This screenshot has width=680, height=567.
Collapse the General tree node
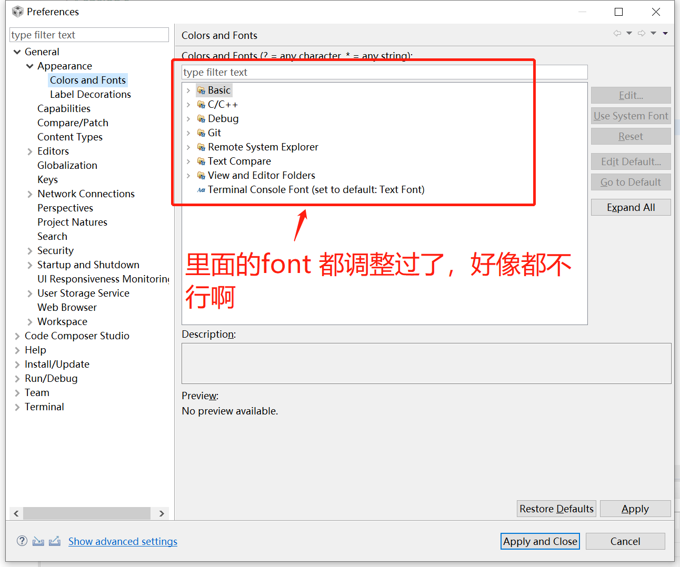(17, 52)
